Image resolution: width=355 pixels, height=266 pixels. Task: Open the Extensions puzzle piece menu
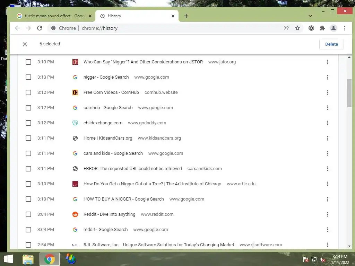(322, 28)
